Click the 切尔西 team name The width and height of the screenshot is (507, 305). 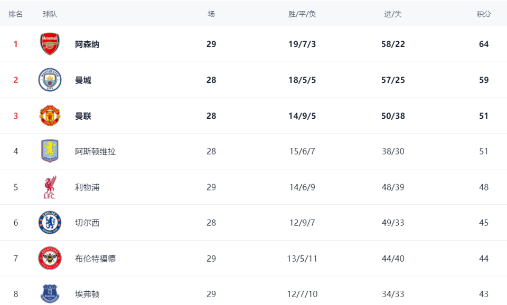[87, 223]
